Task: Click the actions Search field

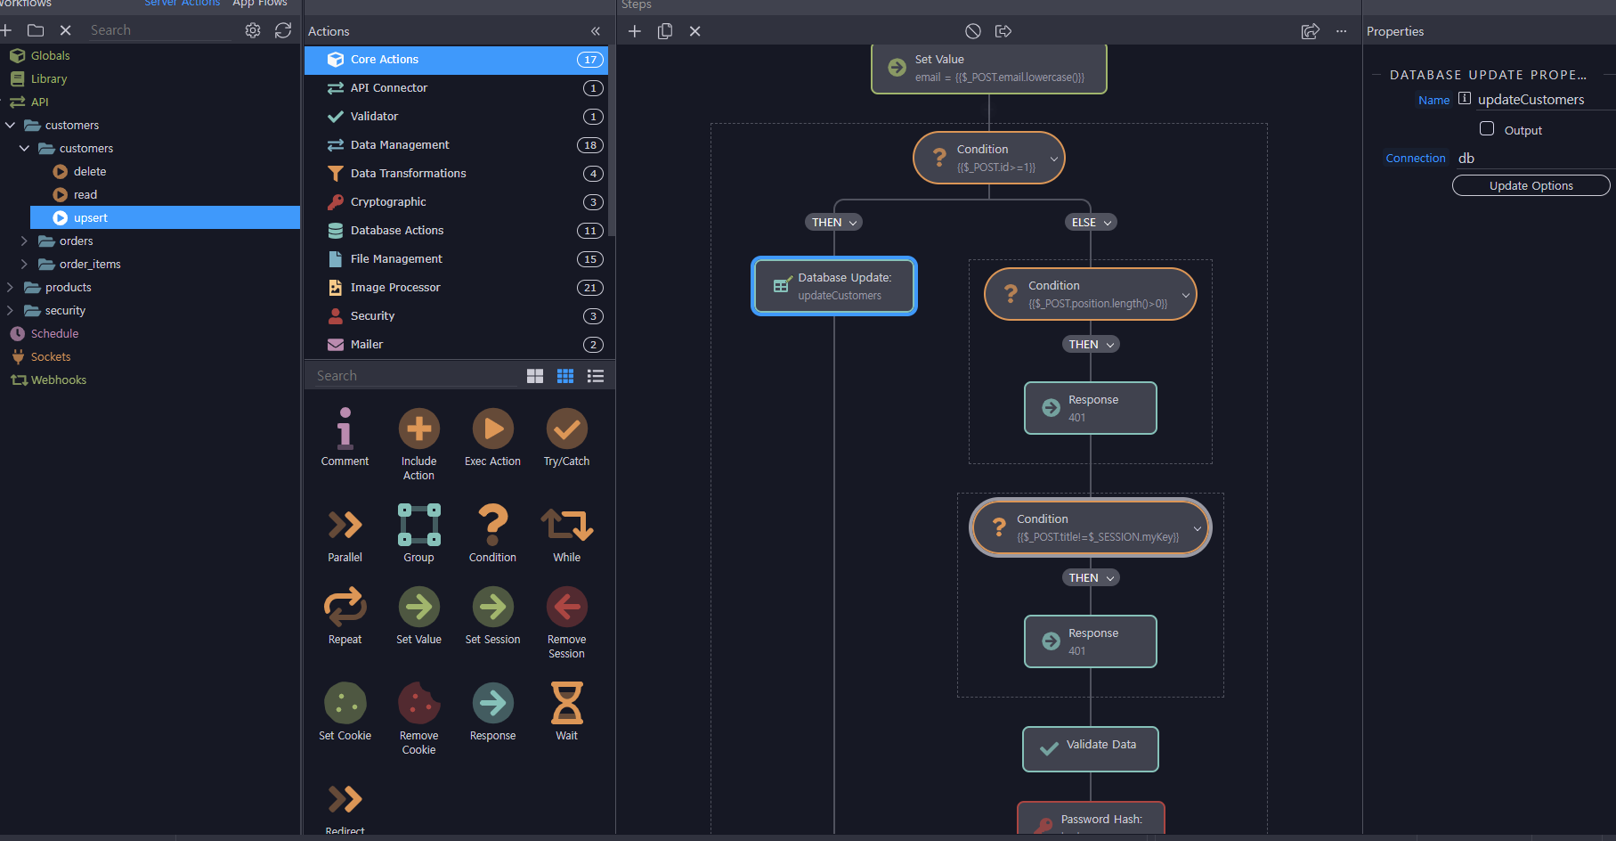Action: click(414, 376)
